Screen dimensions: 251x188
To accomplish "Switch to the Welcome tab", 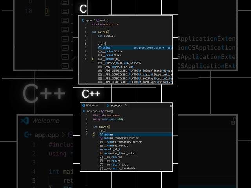I will click(x=92, y=105).
